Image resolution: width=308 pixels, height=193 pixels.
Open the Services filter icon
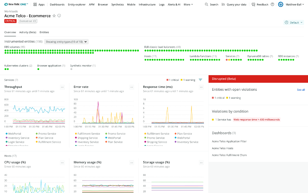pos(200,80)
